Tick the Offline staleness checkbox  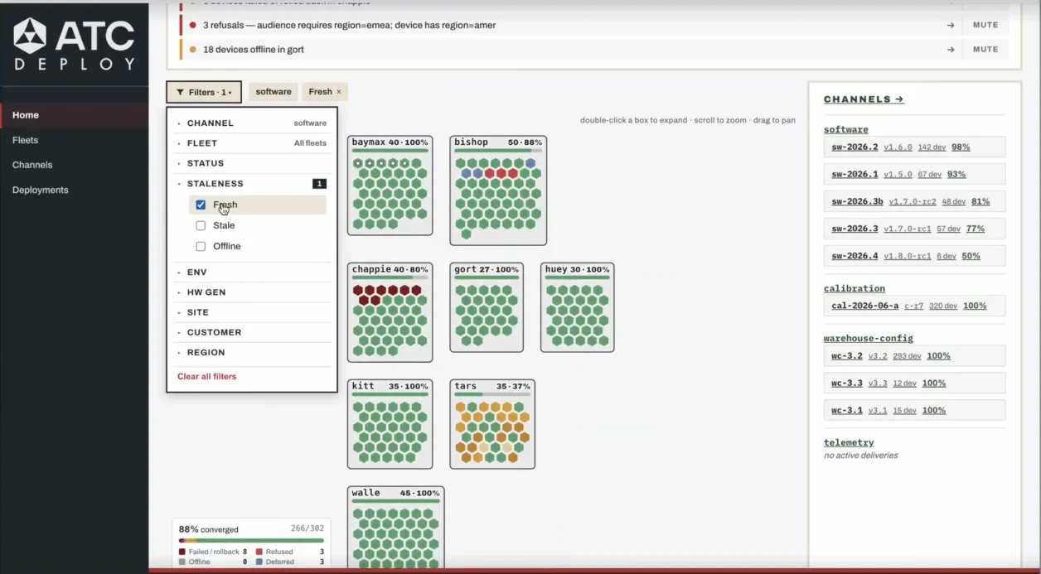[x=201, y=246]
